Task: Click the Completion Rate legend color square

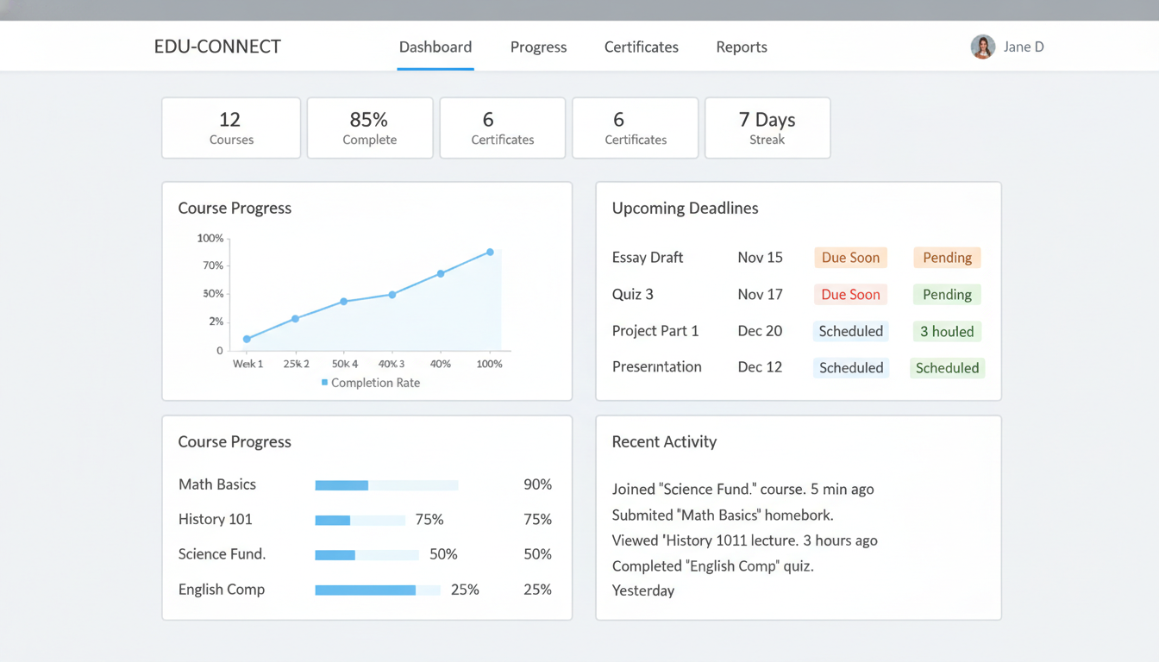Action: click(324, 383)
